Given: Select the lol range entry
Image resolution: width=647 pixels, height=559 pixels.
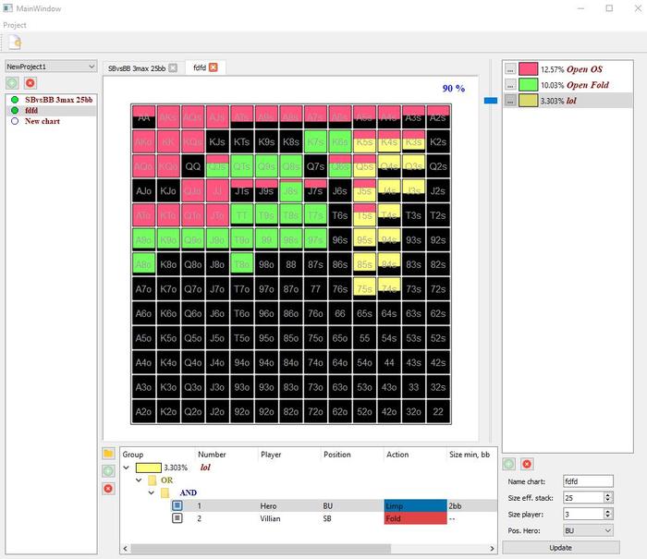Looking at the screenshot, I should point(568,100).
